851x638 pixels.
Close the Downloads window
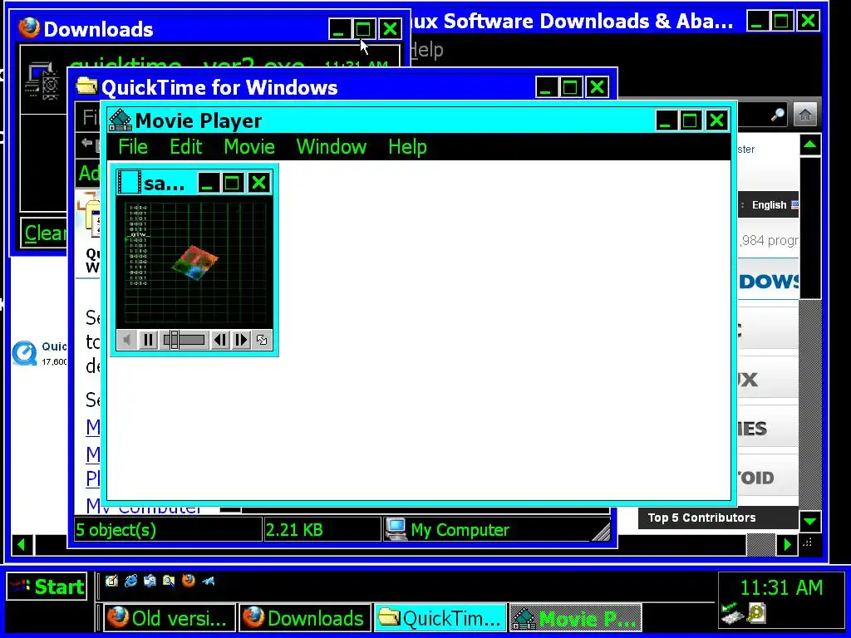[390, 29]
